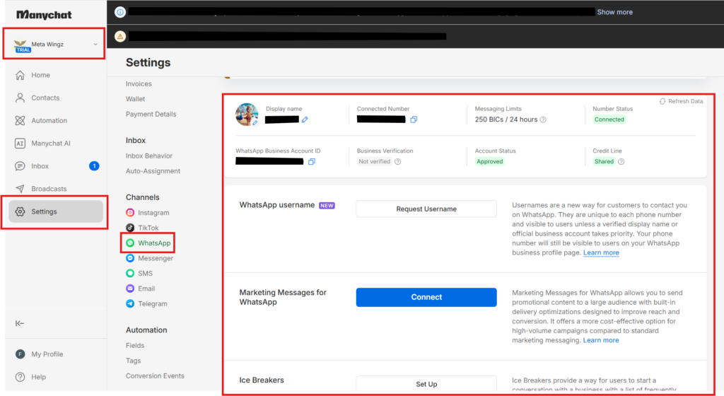
Task: Copy the WhatsApp Business Account ID
Action: [312, 161]
